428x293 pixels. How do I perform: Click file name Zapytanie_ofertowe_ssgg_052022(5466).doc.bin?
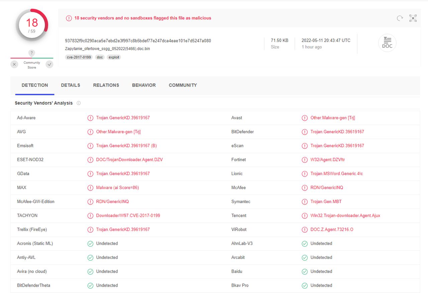click(107, 49)
